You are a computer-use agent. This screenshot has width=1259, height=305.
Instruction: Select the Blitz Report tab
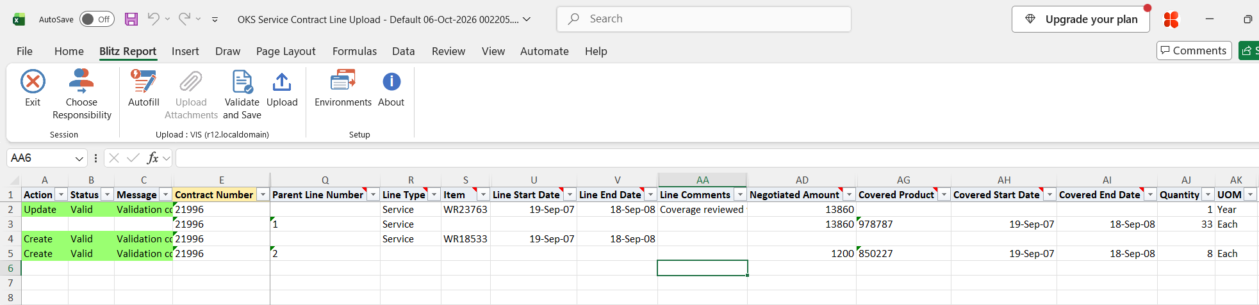coord(128,51)
